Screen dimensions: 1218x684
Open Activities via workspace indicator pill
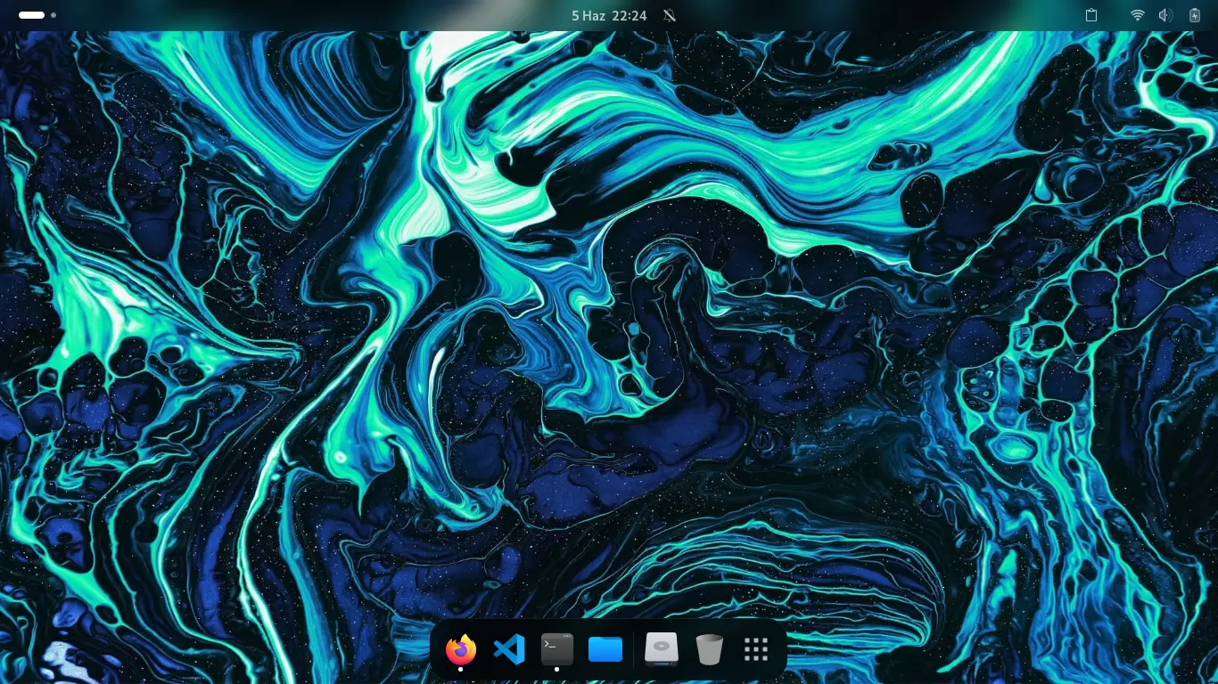[37, 15]
